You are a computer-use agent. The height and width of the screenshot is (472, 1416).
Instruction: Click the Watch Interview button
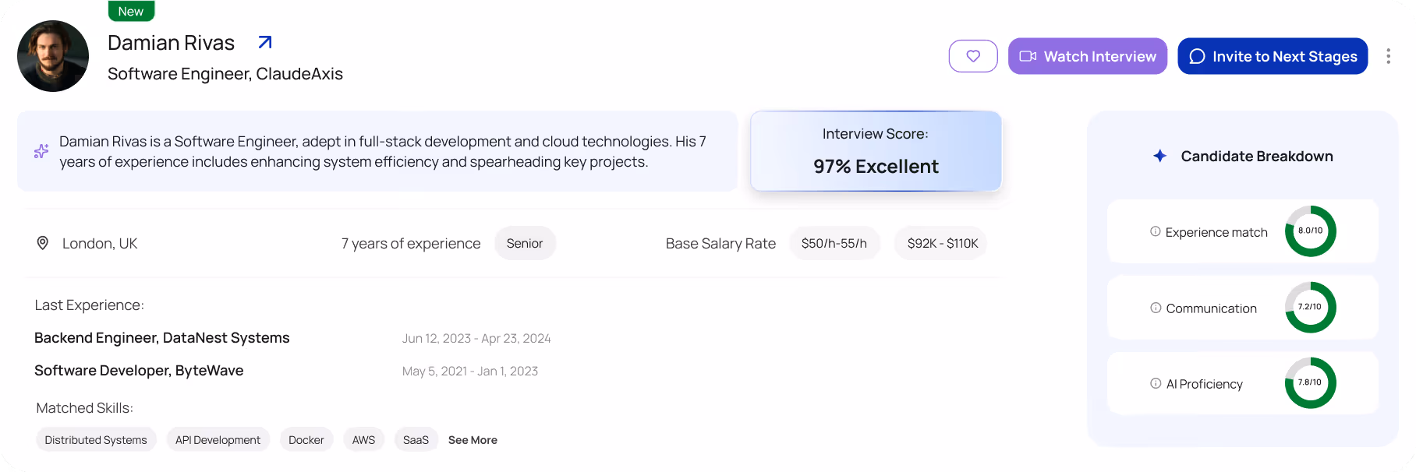pyautogui.click(x=1087, y=56)
